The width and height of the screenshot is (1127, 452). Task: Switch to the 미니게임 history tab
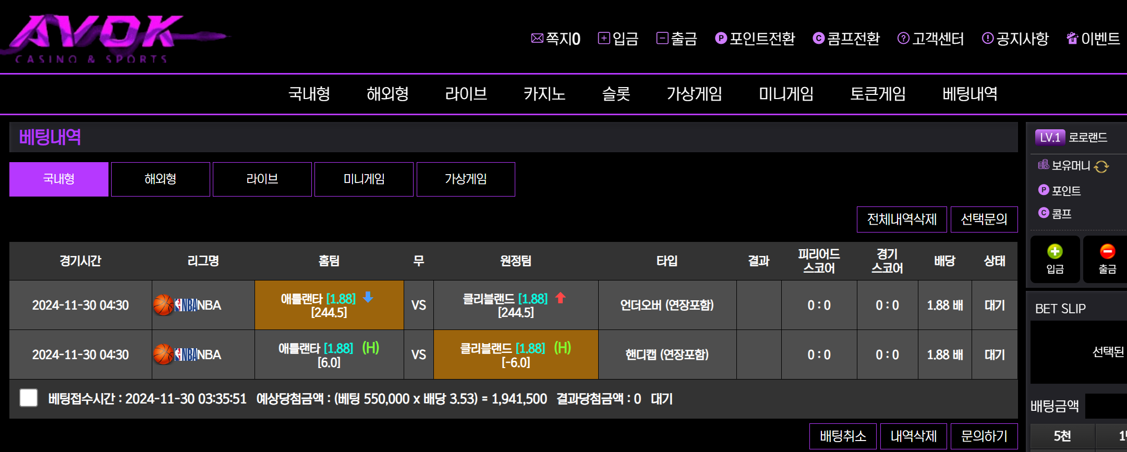coord(363,179)
